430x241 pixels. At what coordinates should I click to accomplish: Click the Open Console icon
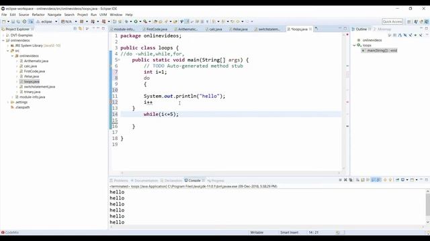412,180
